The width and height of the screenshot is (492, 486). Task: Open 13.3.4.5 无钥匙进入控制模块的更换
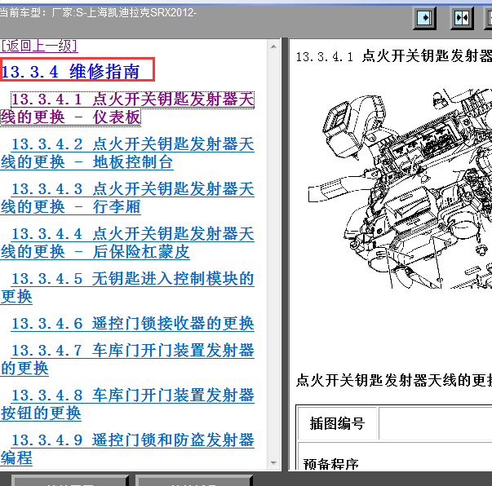tap(127, 288)
